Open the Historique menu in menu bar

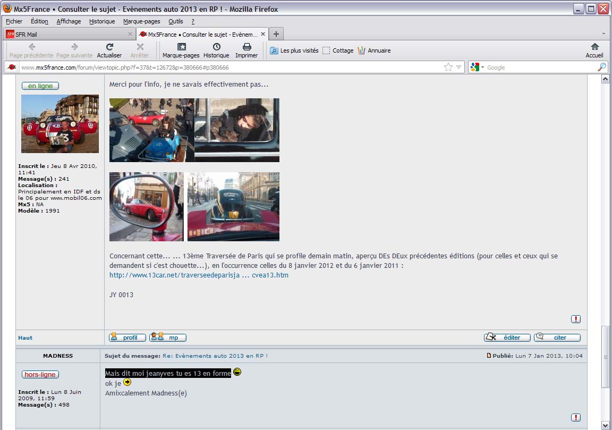click(102, 21)
